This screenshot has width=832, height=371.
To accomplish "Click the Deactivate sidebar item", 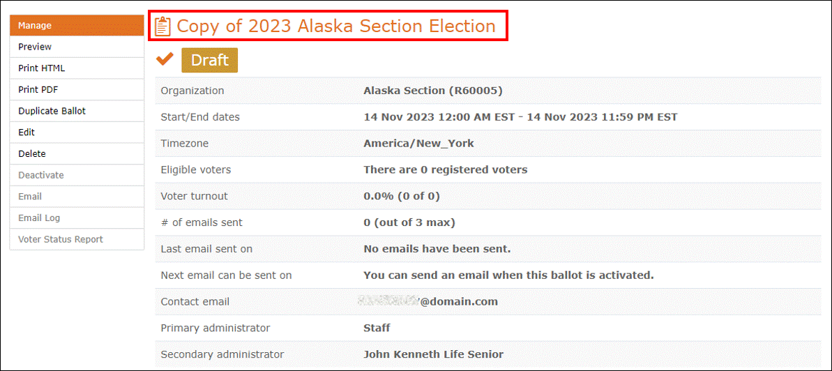I will (x=77, y=175).
